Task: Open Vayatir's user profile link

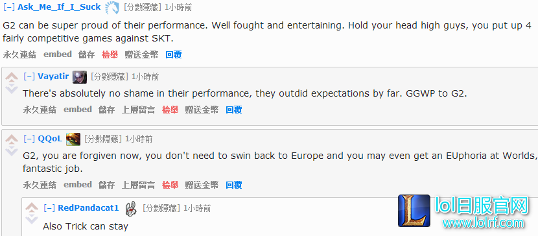Action: pos(53,76)
